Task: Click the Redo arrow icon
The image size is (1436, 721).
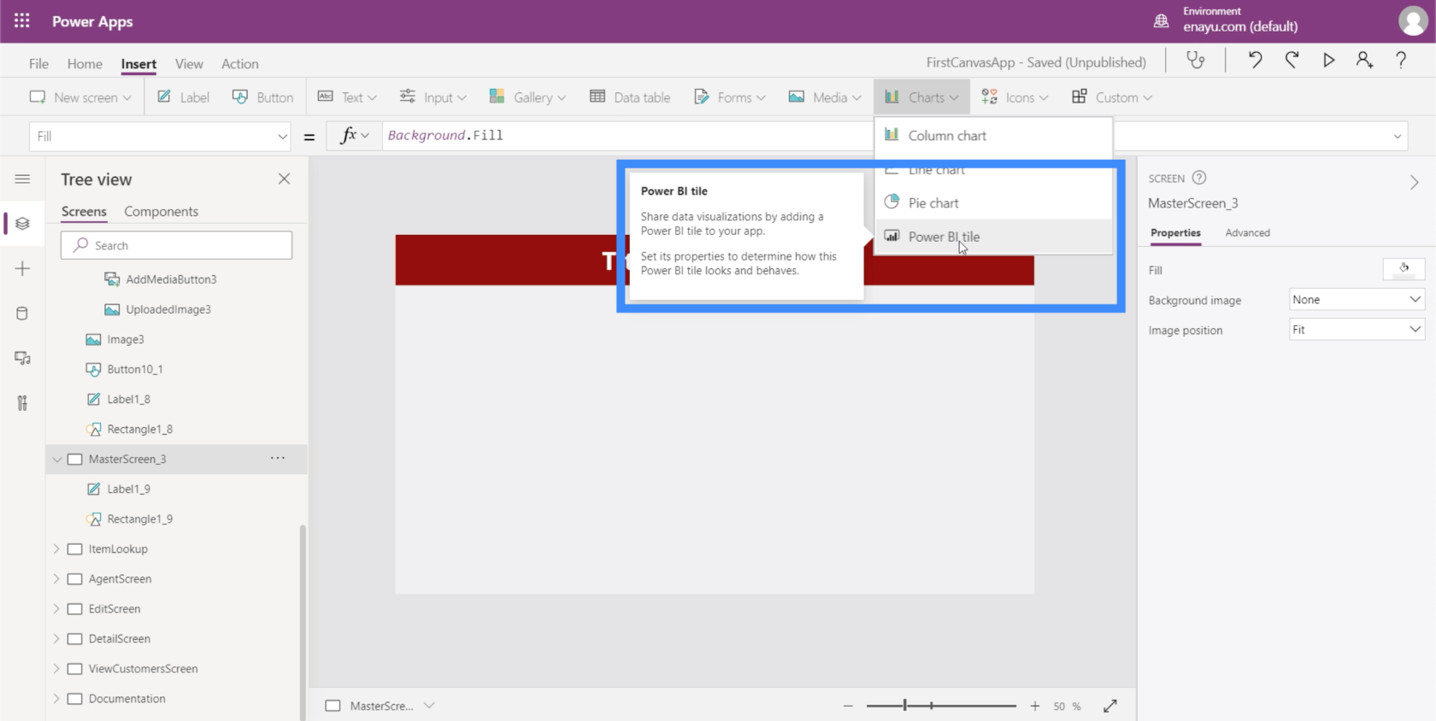Action: [x=1292, y=60]
